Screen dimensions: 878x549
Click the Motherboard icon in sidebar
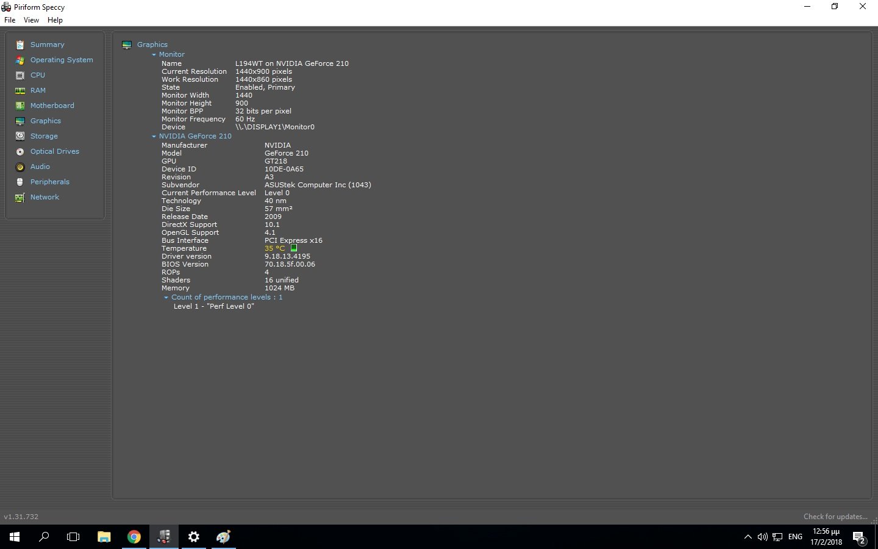[x=20, y=106]
